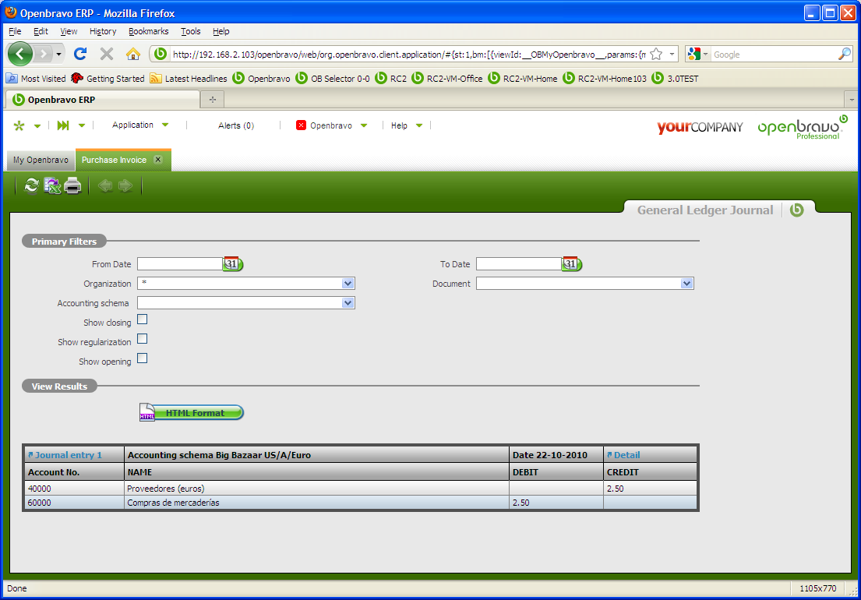Click the next record toolbar arrow
Image resolution: width=861 pixels, height=600 pixels.
pos(125,186)
